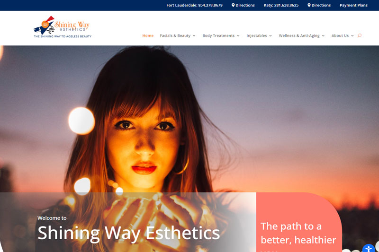Expand the Wellness & Anti-Aging chevron
The height and width of the screenshot is (252, 379).
[323, 35]
